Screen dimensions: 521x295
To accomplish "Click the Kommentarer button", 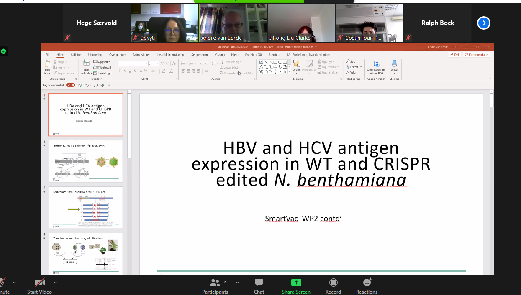I will click(477, 55).
